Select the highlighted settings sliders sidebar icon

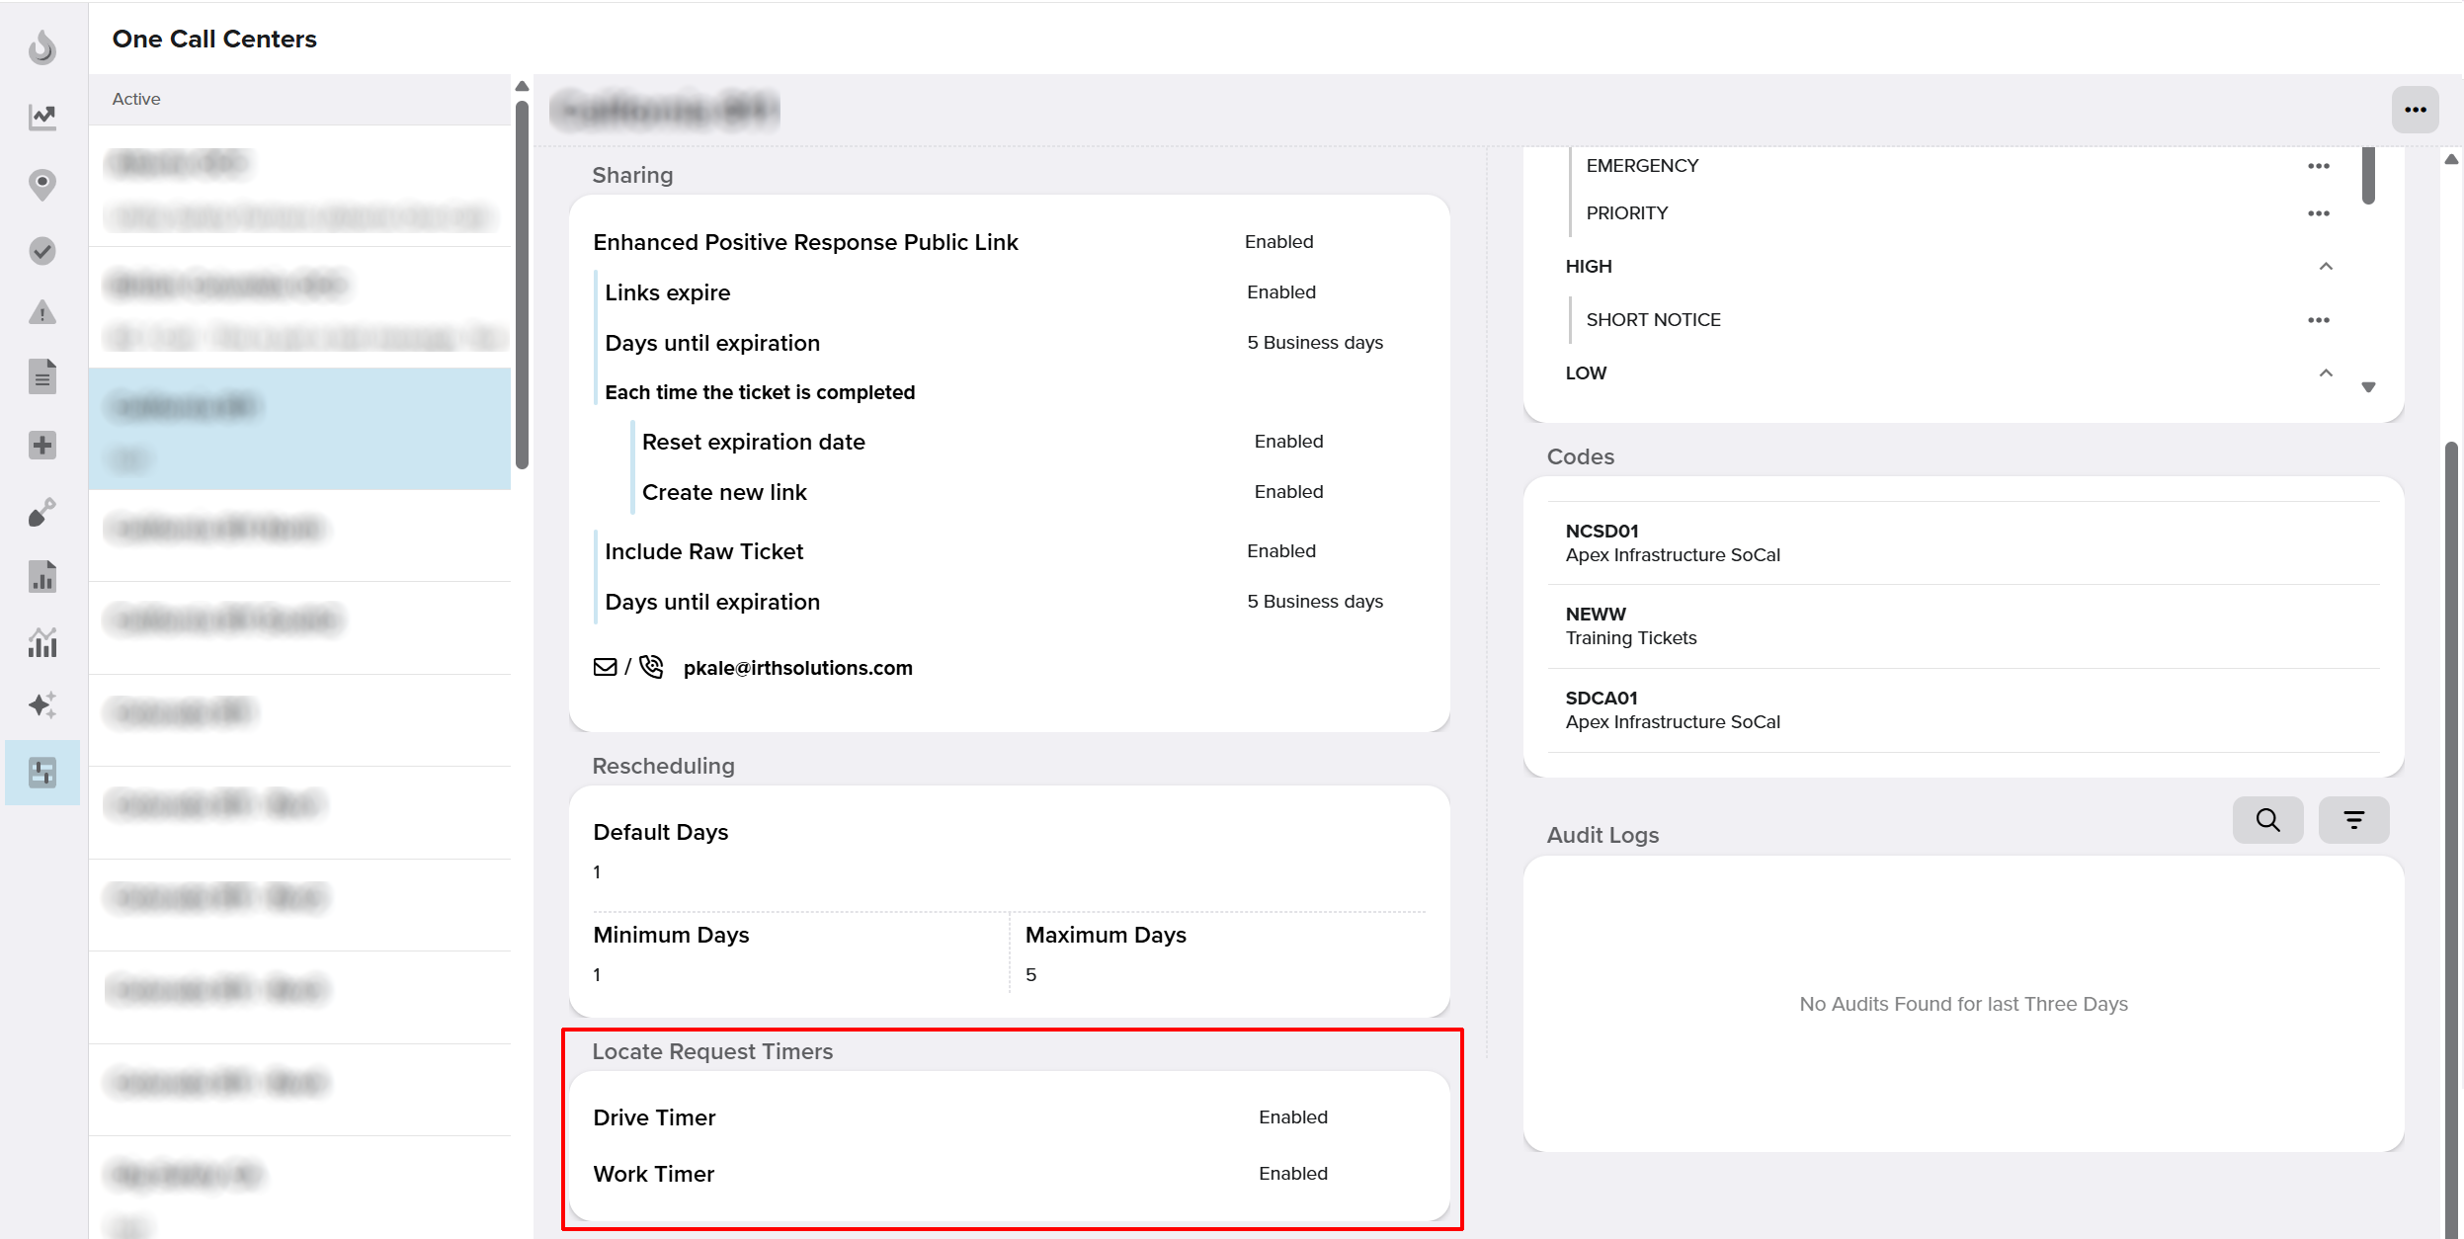coord(42,773)
